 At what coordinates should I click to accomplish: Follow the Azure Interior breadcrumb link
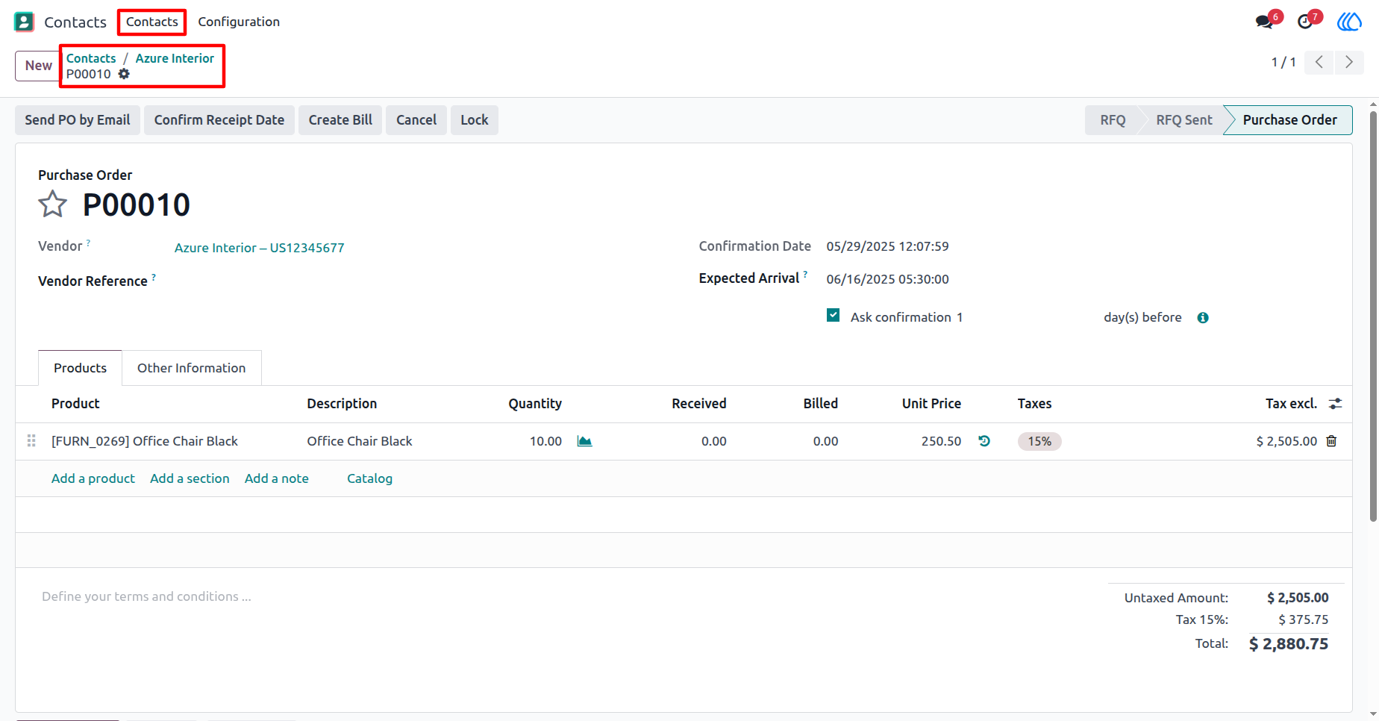[175, 58]
